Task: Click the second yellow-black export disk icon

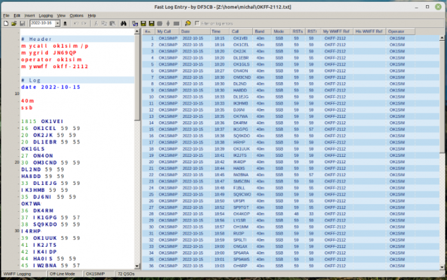Action: [x=152, y=24]
